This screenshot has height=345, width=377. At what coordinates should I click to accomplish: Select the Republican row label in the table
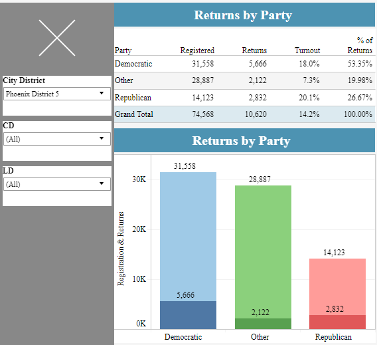[x=133, y=98]
